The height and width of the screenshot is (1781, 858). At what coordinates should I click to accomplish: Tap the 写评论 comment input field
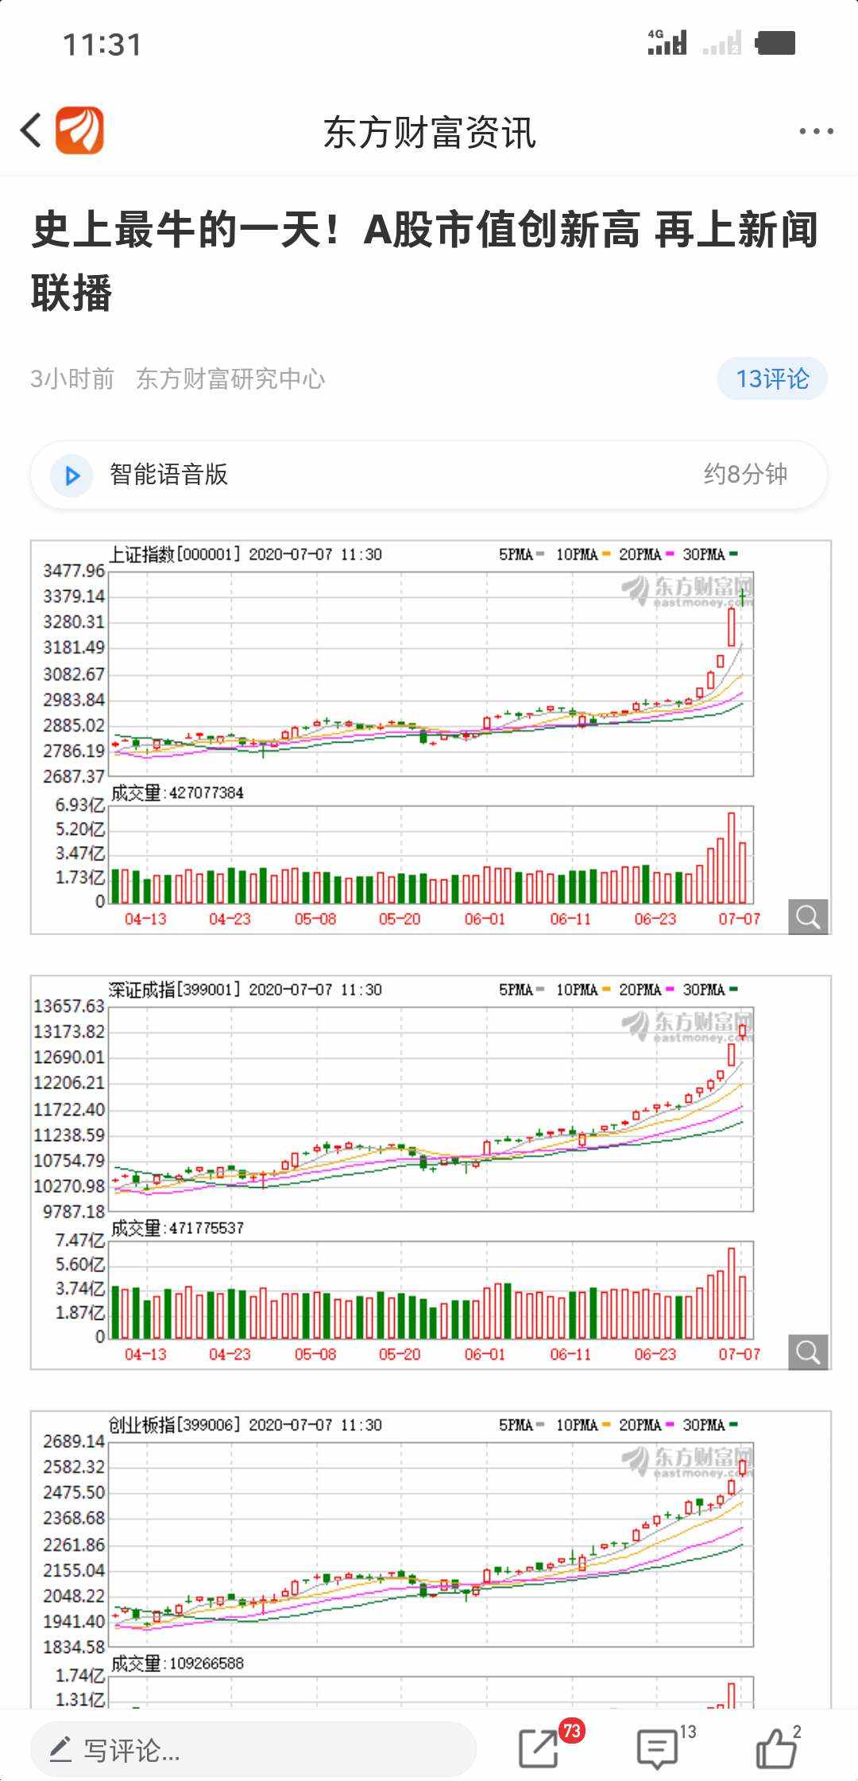click(x=253, y=1749)
